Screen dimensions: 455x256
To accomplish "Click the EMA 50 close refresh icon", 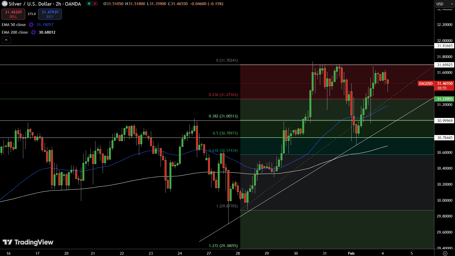I will coord(31,25).
